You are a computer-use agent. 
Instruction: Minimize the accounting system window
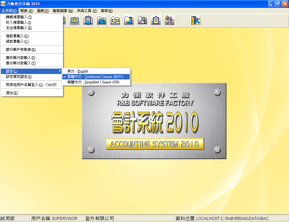click(271, 4)
